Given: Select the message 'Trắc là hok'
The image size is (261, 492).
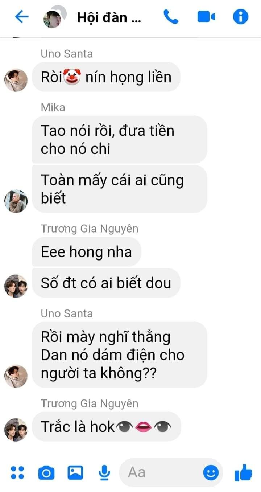Looking at the screenshot, I should 106,427.
